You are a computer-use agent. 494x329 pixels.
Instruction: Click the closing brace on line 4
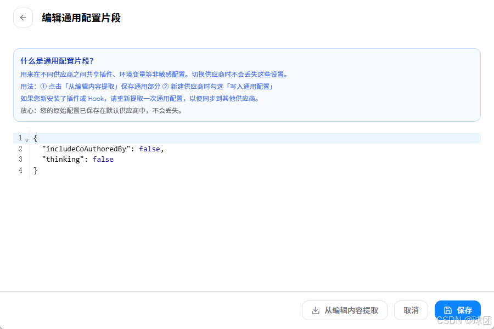point(36,171)
